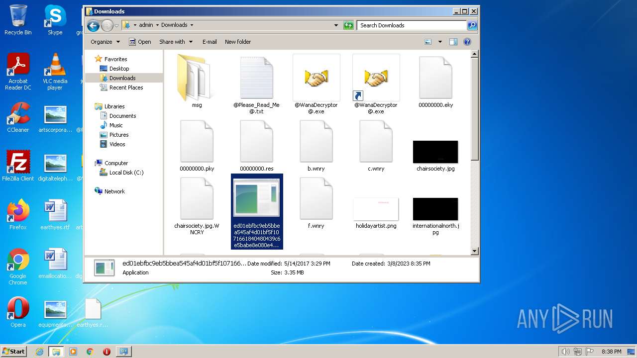Open the Organize dropdown menu
The height and width of the screenshot is (358, 637).
105,42
